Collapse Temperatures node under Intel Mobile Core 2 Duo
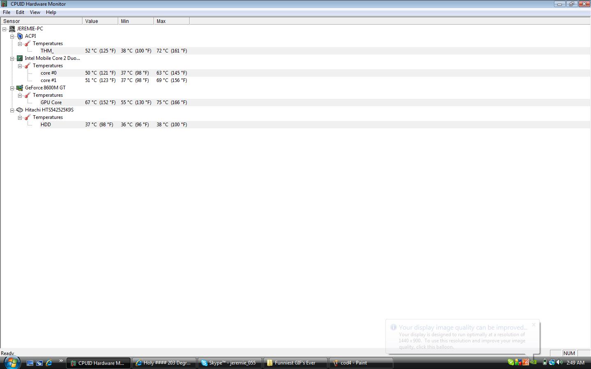591x369 pixels. click(20, 66)
